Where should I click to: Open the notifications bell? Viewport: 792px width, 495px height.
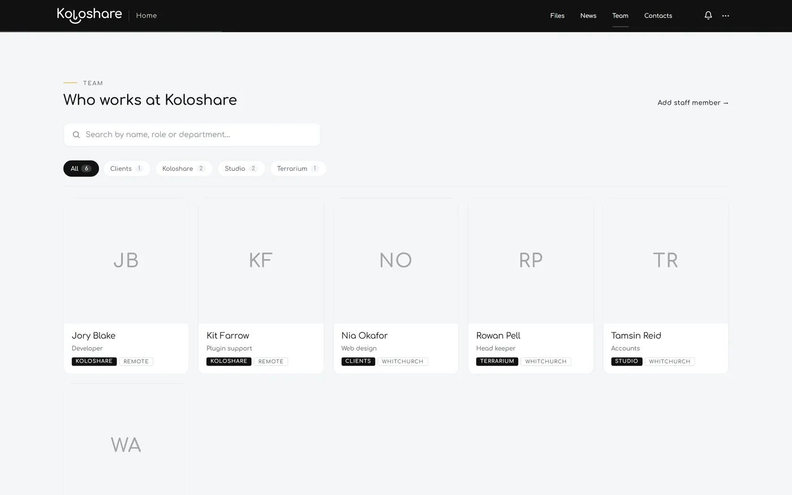(708, 15)
